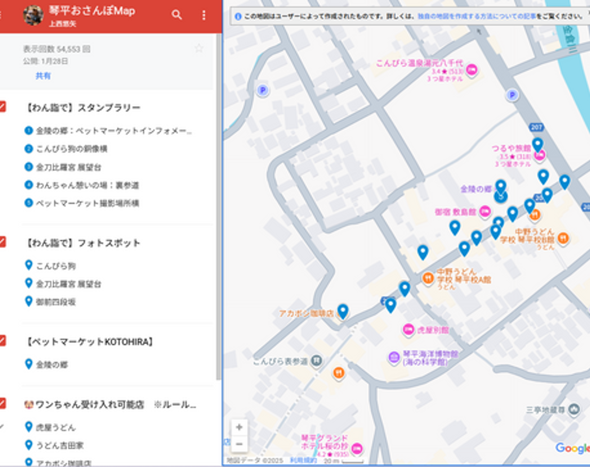Click the こんぴら温泉湯元八千代 hotel icon
The image size is (590, 467).
click(x=471, y=70)
